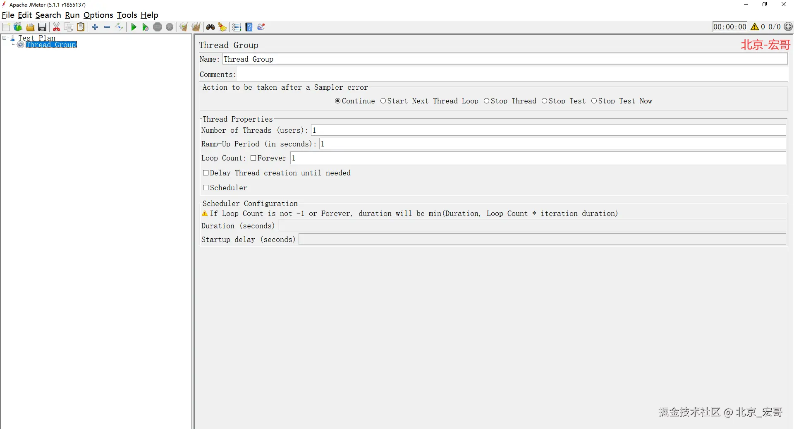Viewport: 794px width, 429px height.
Task: Click the 0/0 active threads counter
Action: point(775,27)
